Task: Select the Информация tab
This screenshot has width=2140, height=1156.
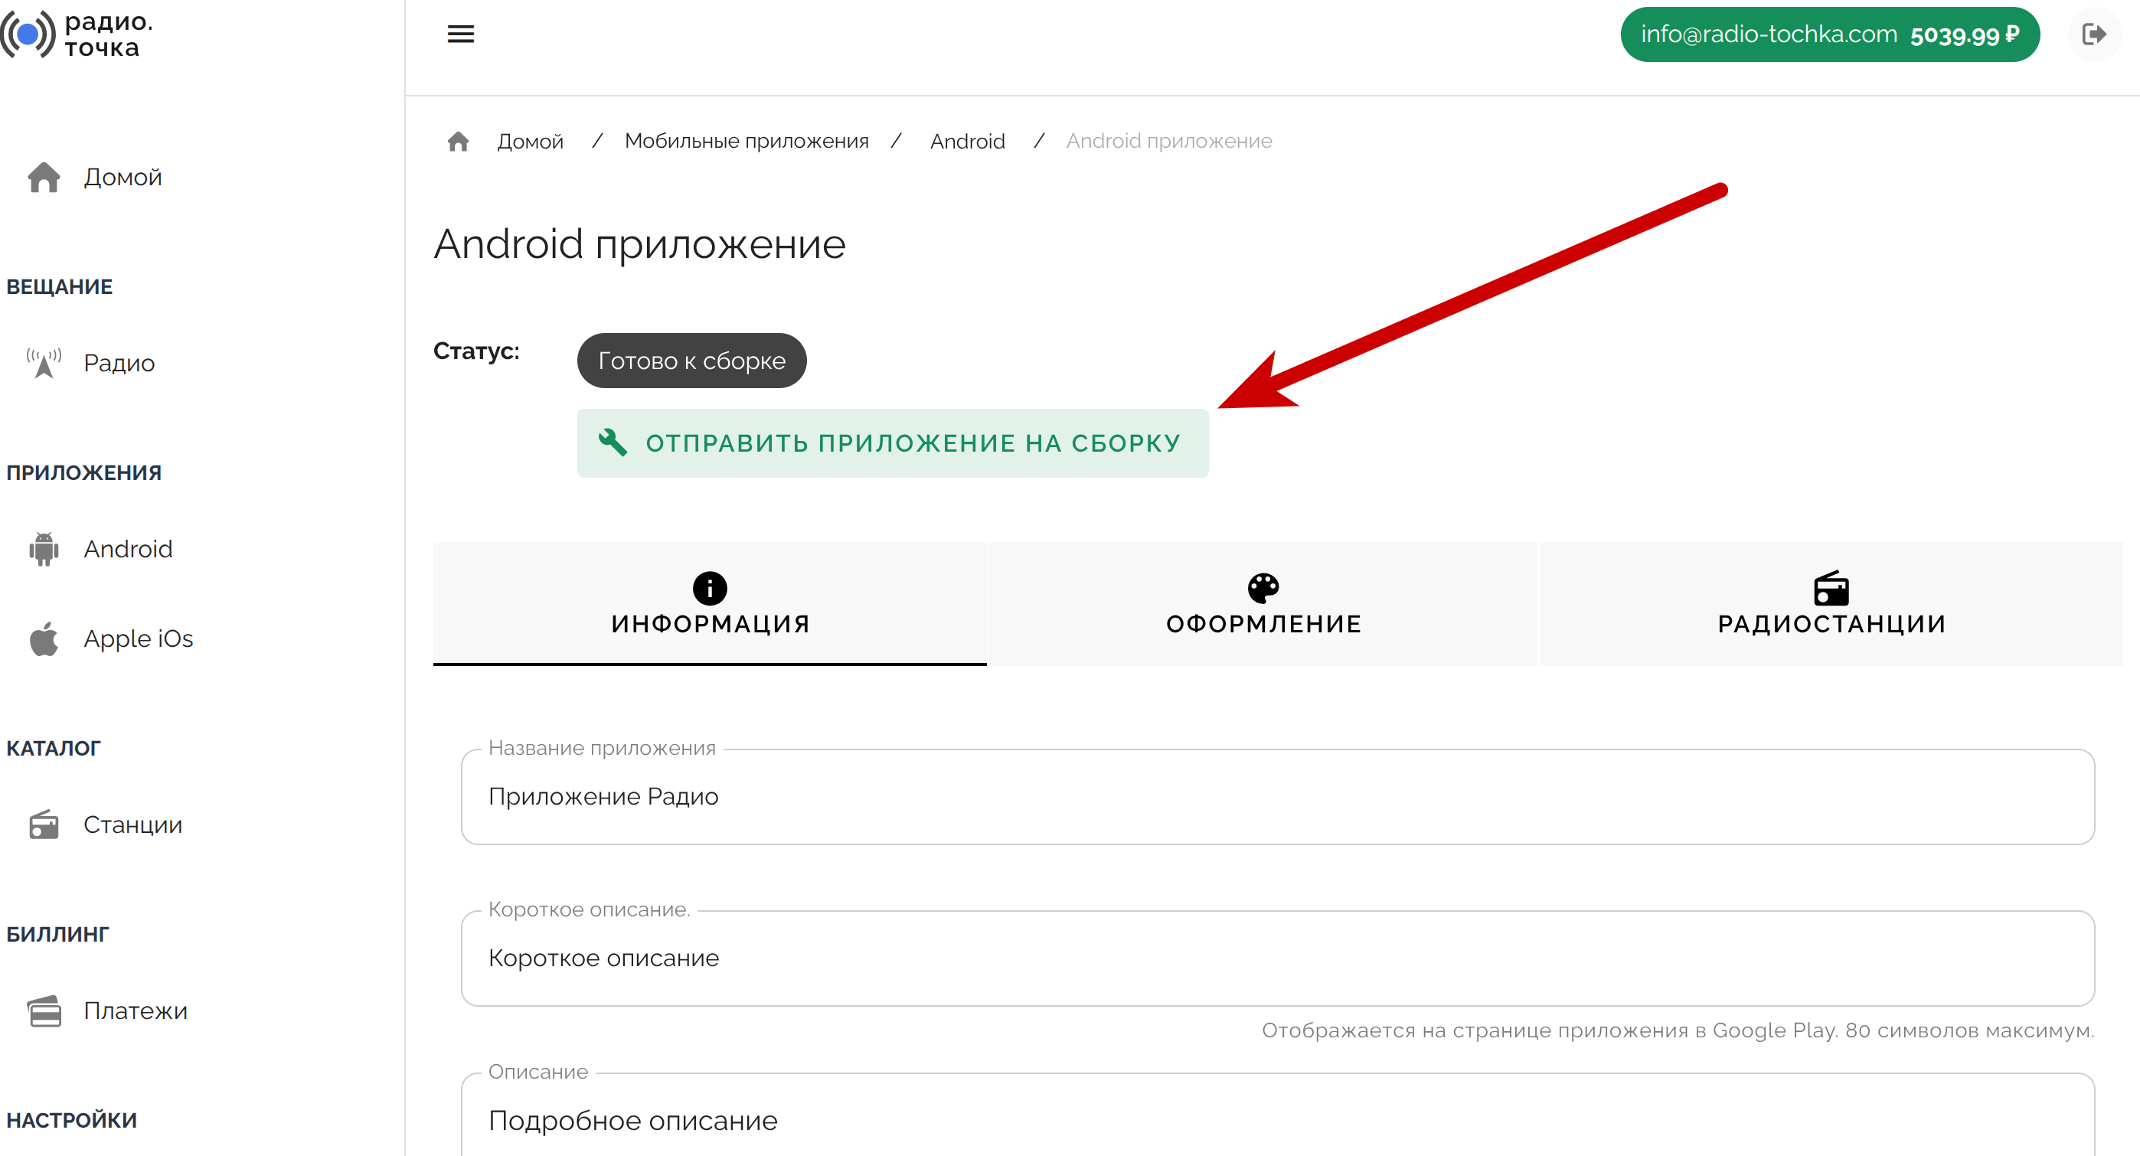Action: [710, 604]
